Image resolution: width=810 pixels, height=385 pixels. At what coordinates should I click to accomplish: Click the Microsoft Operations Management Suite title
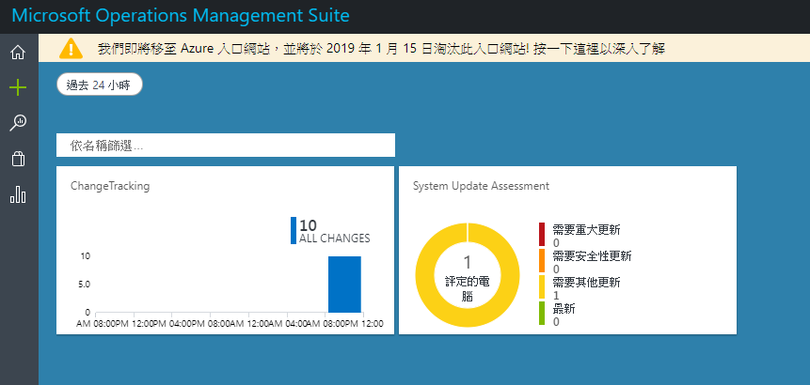[x=181, y=15]
